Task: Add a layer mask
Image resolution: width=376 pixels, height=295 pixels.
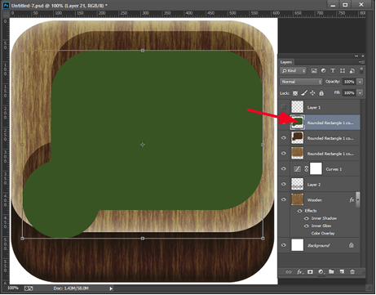Action: 310,272
